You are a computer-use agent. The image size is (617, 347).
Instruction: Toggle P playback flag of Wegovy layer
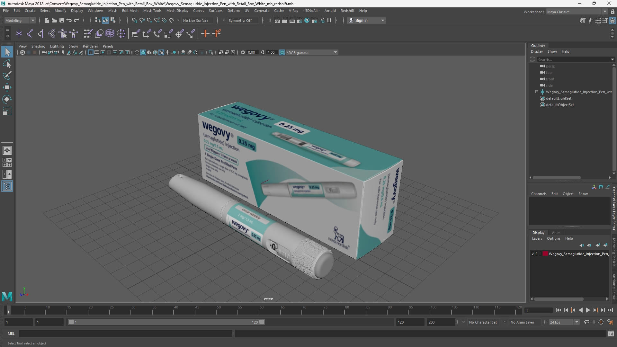pos(536,254)
